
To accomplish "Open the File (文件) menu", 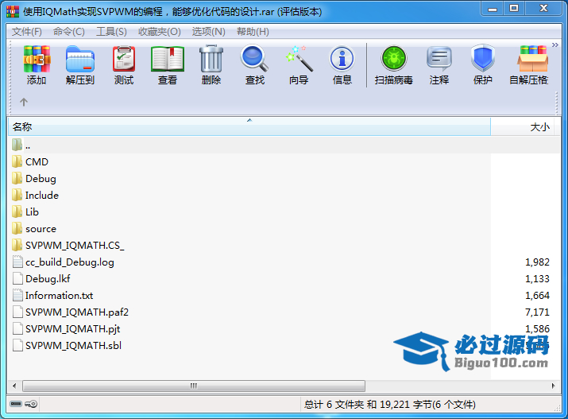I will (x=27, y=32).
